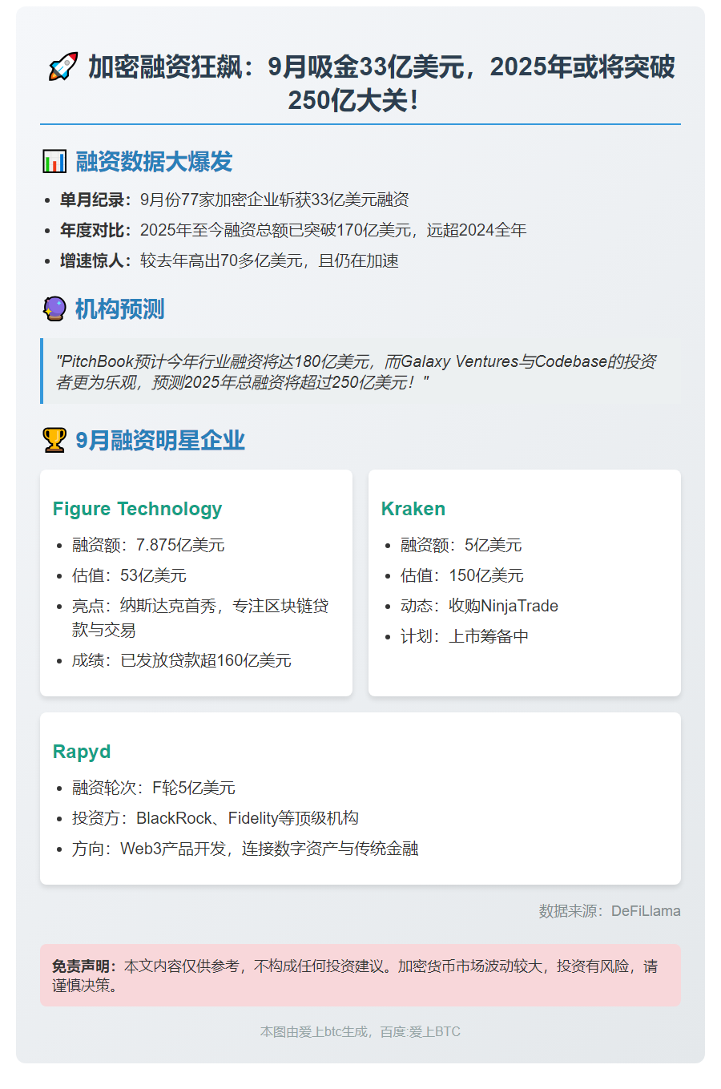Click the 免责声明 disclaimer box
The image size is (721, 1089).
360,974
